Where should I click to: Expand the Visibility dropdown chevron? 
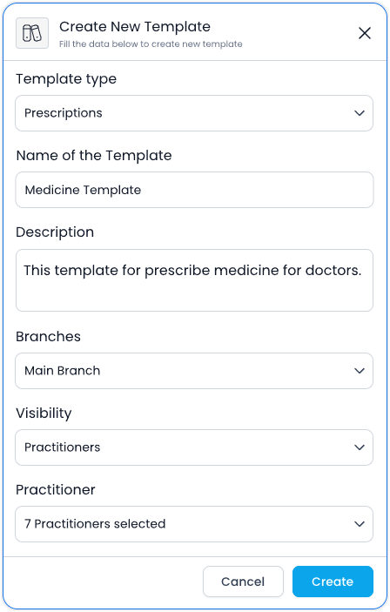pos(360,447)
